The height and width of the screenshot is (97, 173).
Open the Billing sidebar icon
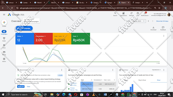(x=4, y=53)
